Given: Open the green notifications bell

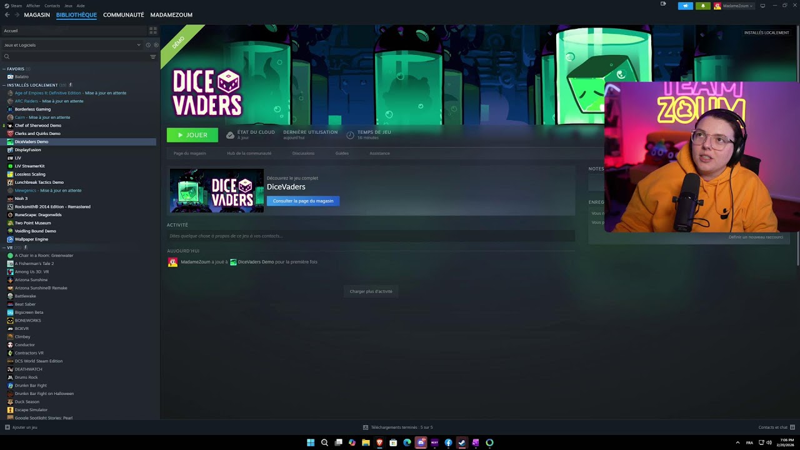Looking at the screenshot, I should pyautogui.click(x=702, y=6).
